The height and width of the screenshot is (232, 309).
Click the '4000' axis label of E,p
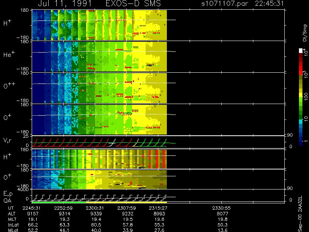[23, 189]
